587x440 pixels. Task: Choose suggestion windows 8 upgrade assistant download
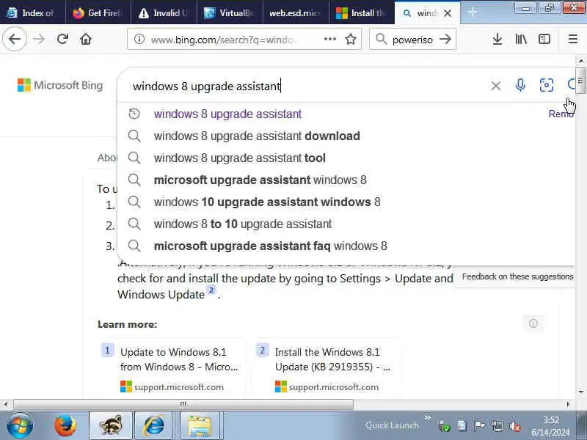pyautogui.click(x=257, y=136)
